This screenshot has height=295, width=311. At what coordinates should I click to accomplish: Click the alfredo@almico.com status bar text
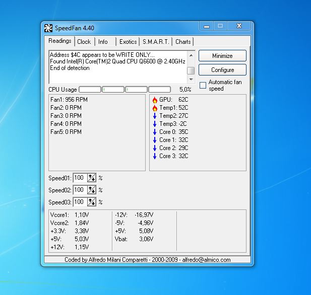[206, 260]
